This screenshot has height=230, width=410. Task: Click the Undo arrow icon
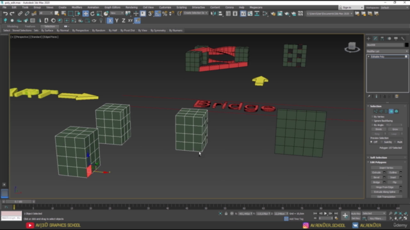click(5, 13)
